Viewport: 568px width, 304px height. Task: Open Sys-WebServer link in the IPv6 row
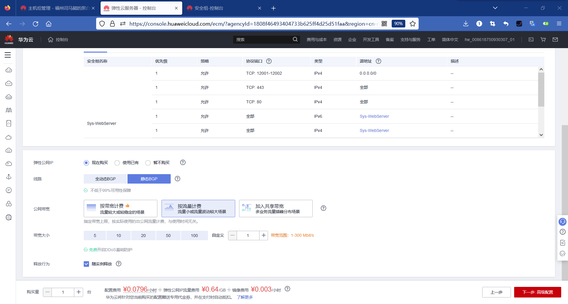pyautogui.click(x=374, y=116)
